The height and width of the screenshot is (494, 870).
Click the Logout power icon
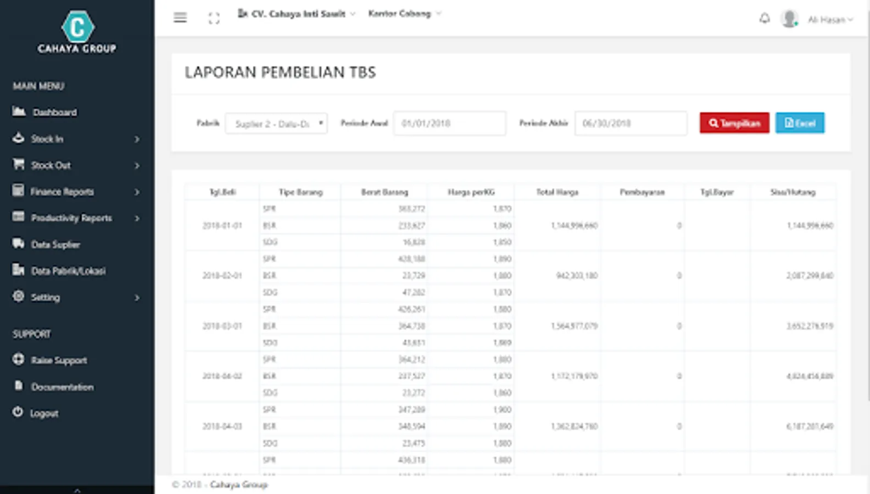click(18, 412)
